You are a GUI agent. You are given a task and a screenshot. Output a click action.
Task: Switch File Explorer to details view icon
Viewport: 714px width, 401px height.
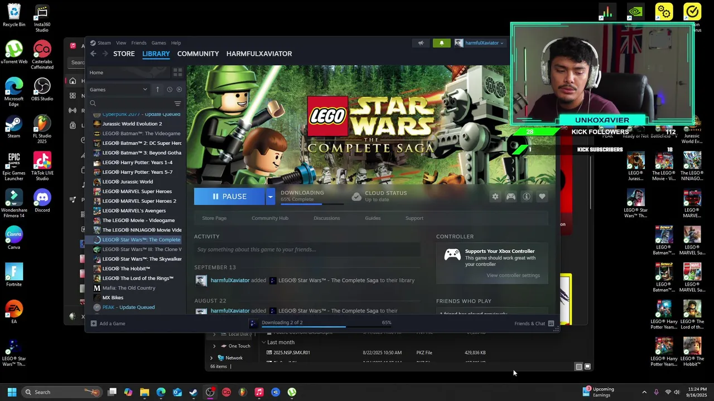pos(578,366)
